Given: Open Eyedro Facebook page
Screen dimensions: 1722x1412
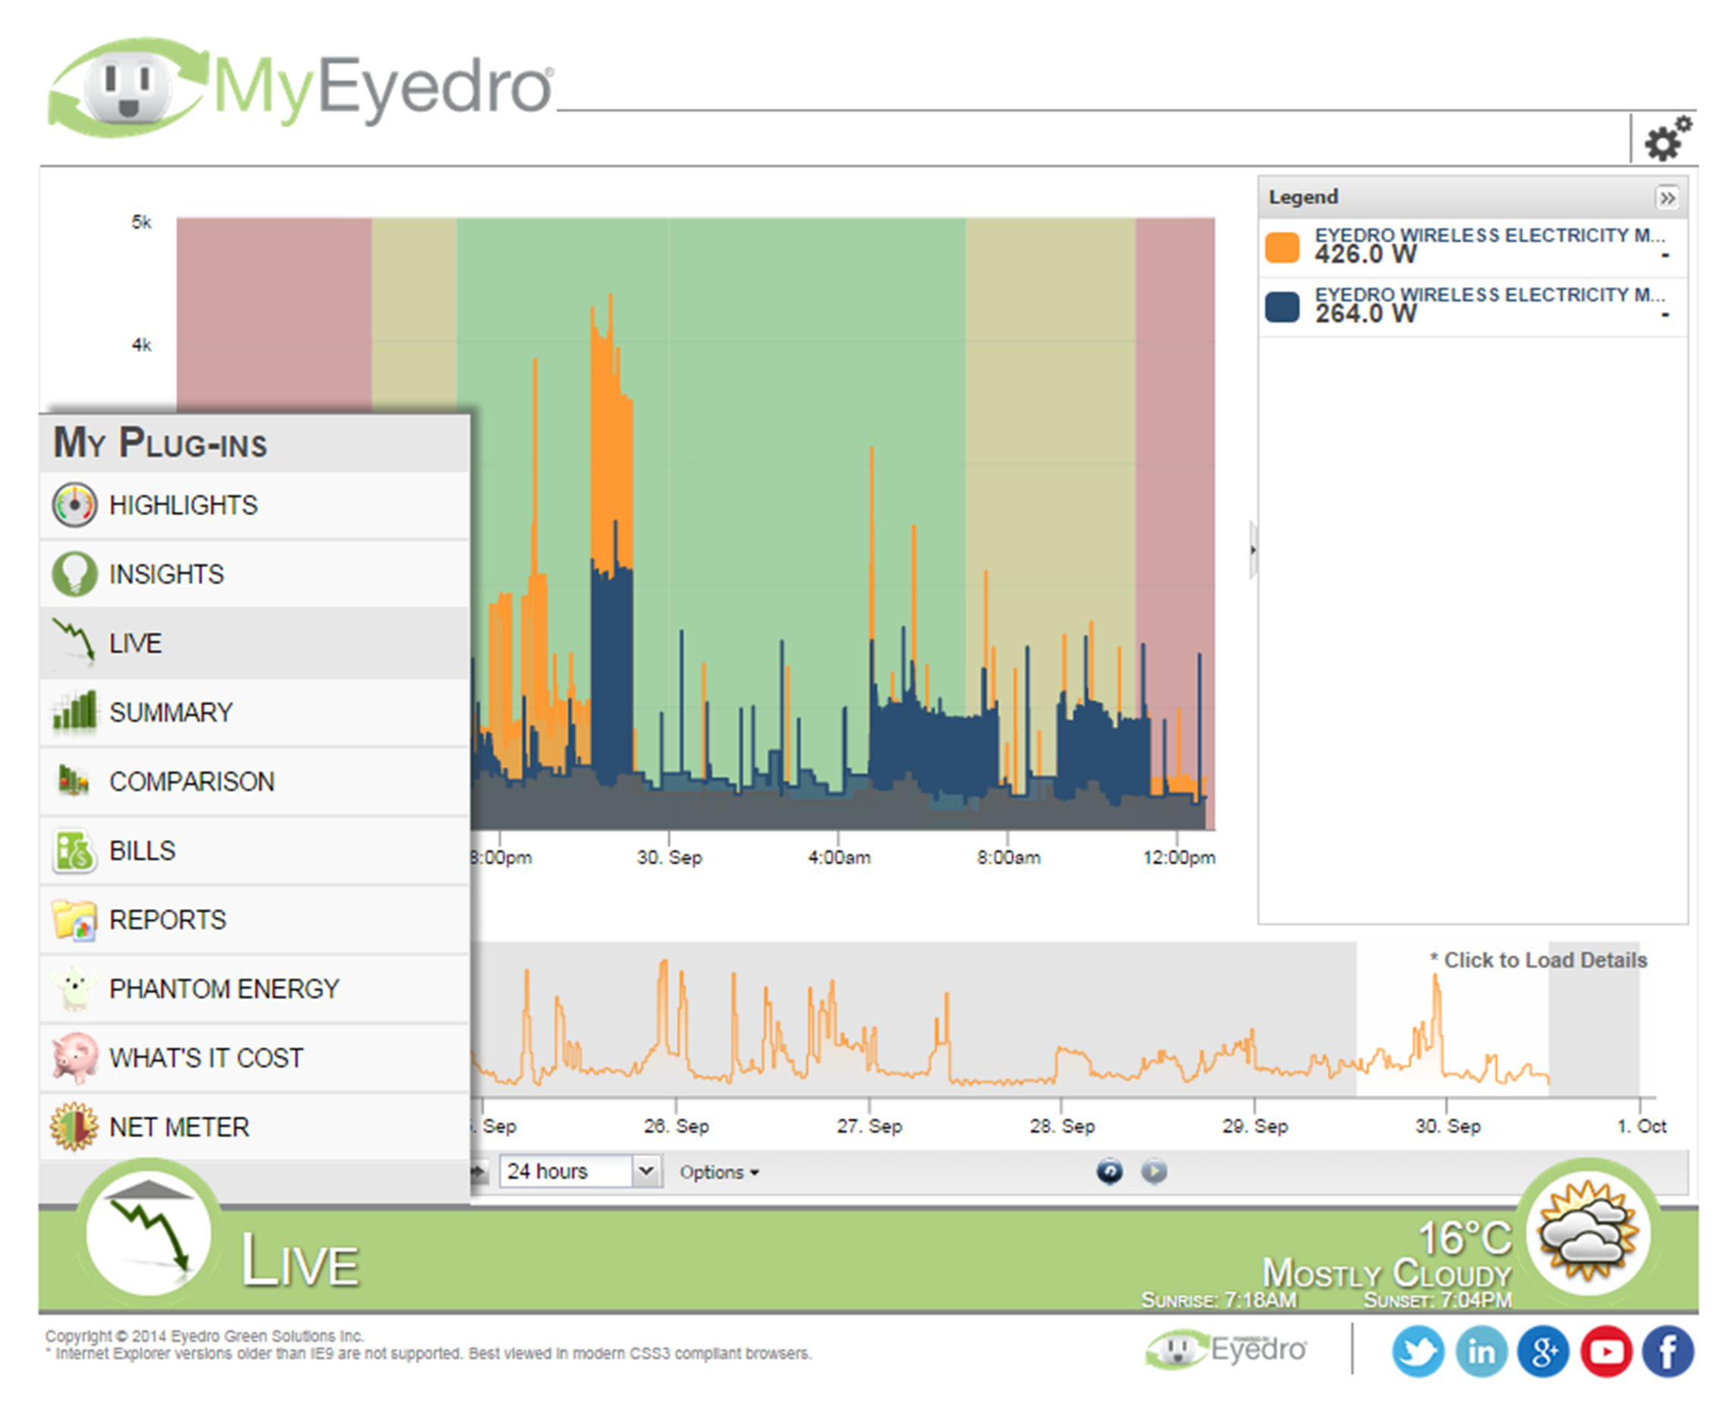Looking at the screenshot, I should pos(1667,1352).
